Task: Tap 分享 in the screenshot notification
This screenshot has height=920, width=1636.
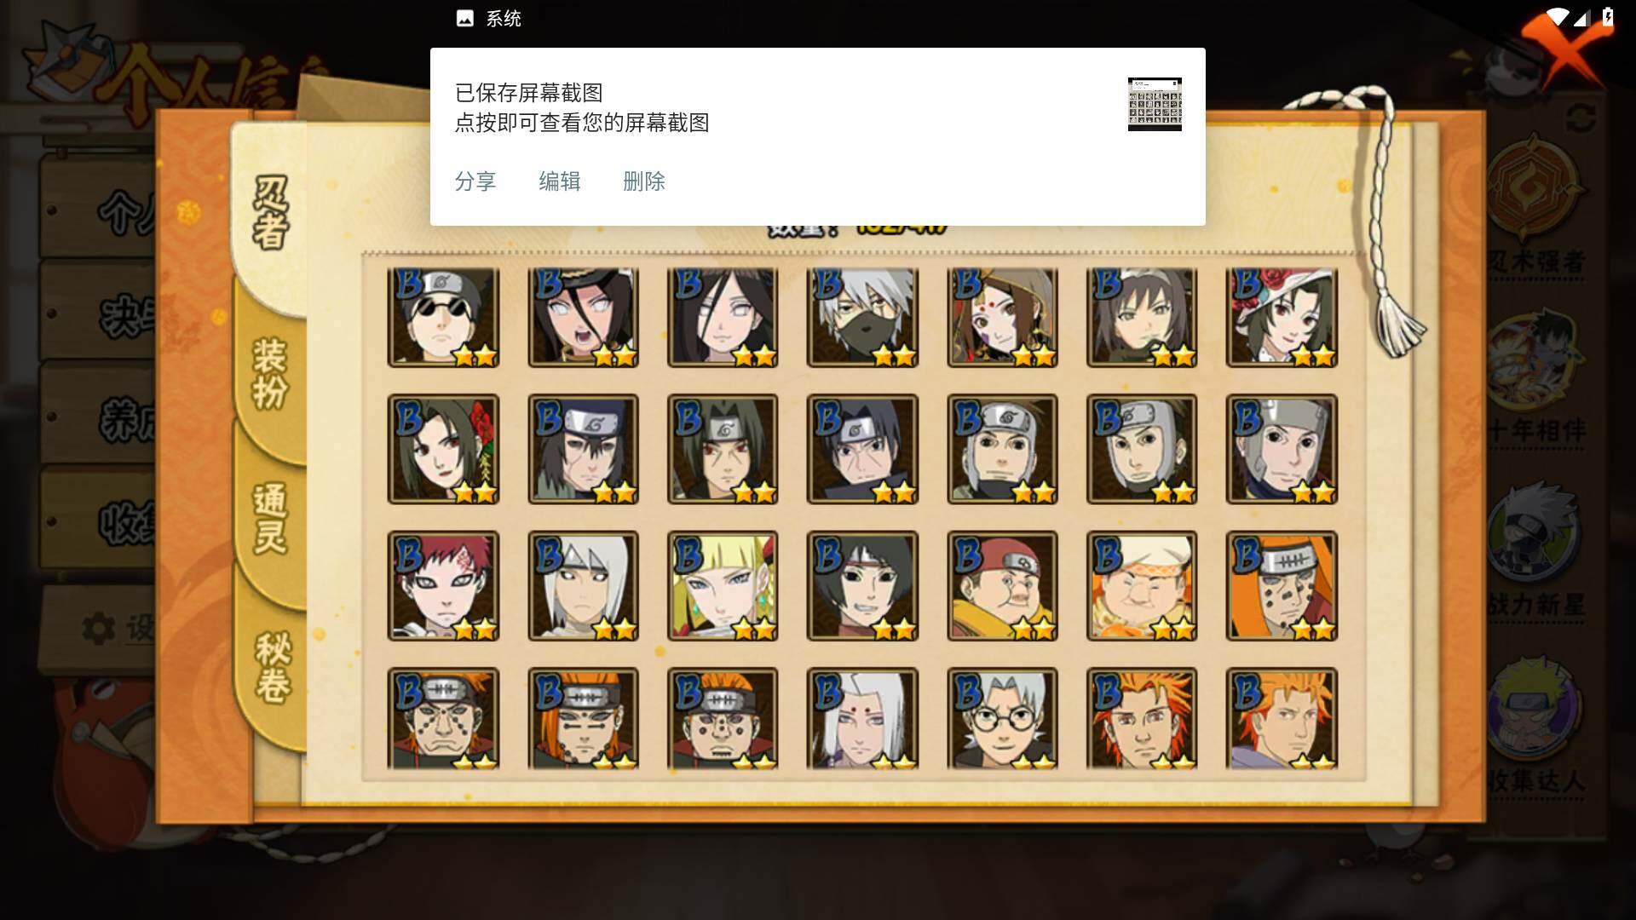Action: click(475, 181)
